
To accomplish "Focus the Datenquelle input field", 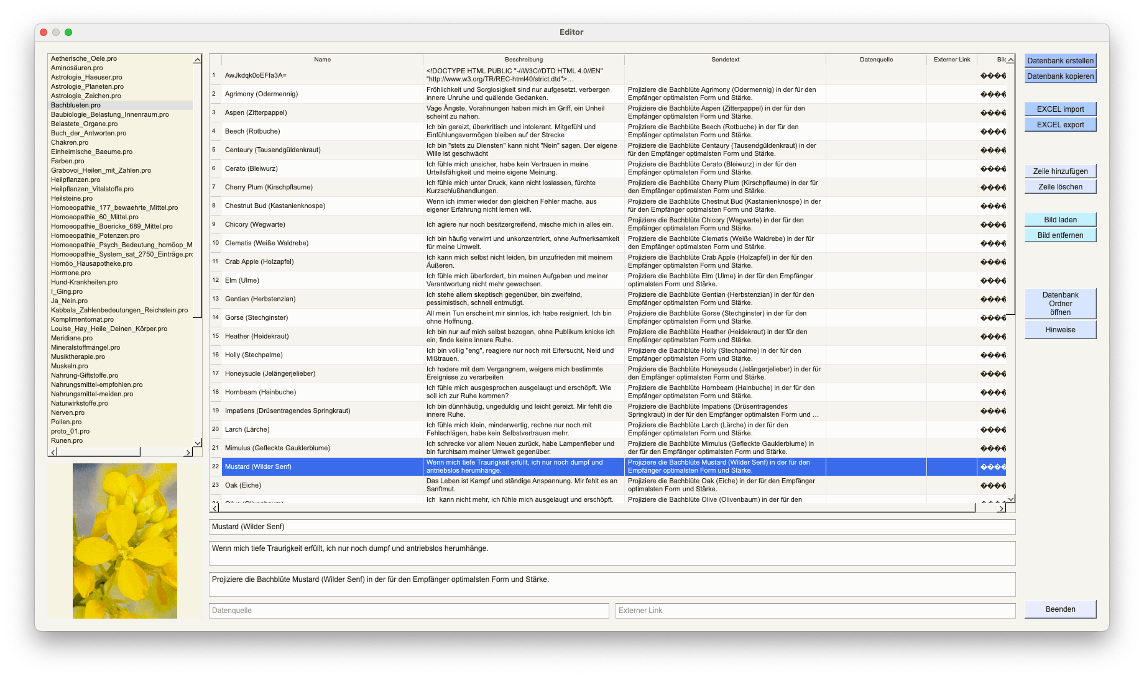I will pyautogui.click(x=408, y=611).
